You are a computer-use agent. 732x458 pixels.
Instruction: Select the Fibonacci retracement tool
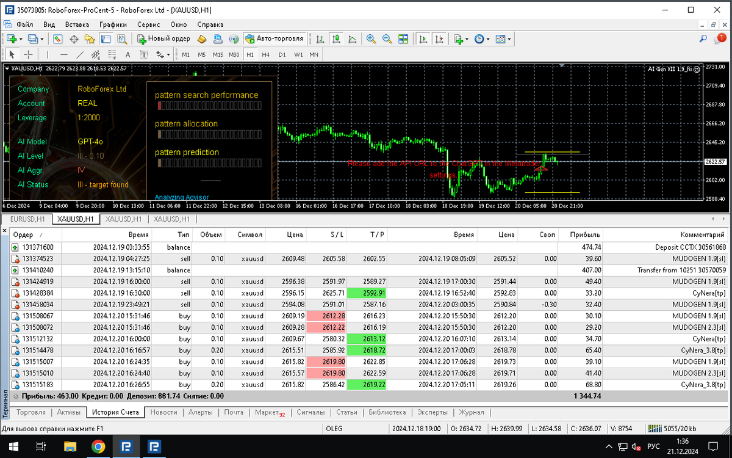(112, 54)
